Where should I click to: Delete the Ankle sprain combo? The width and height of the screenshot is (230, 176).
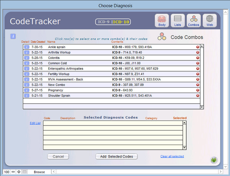[x=198, y=47]
